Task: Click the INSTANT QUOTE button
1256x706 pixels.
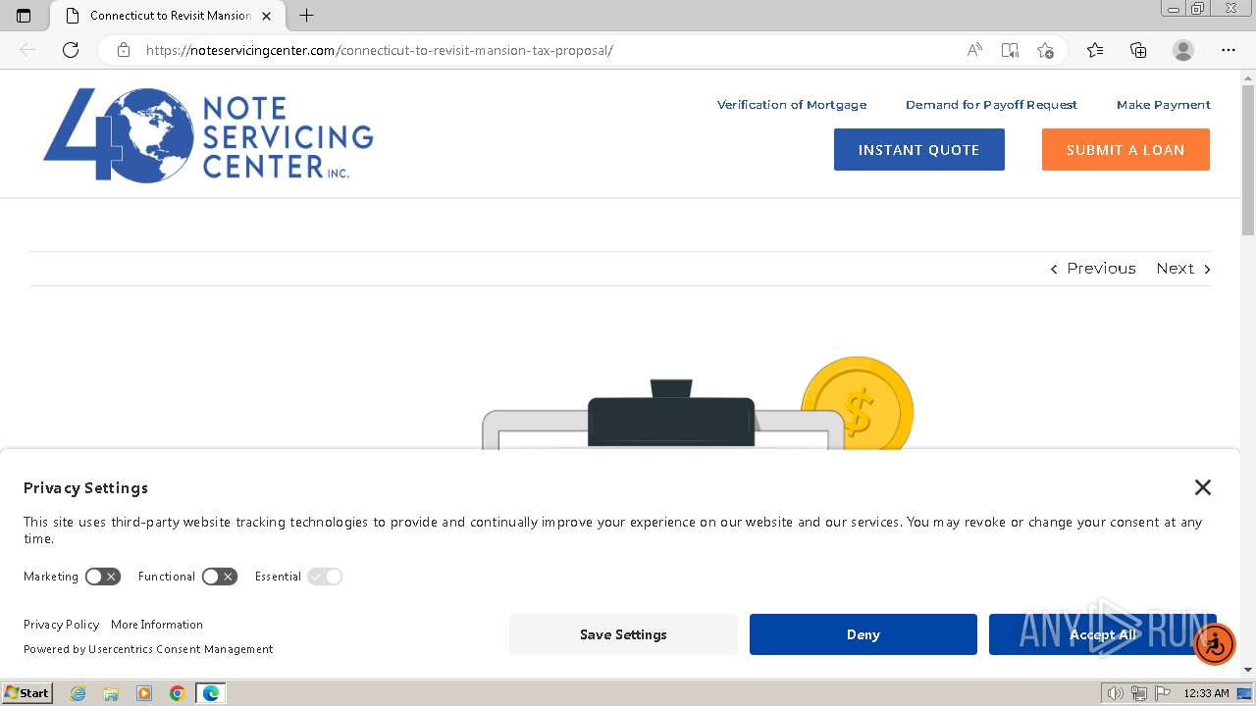Action: click(919, 150)
